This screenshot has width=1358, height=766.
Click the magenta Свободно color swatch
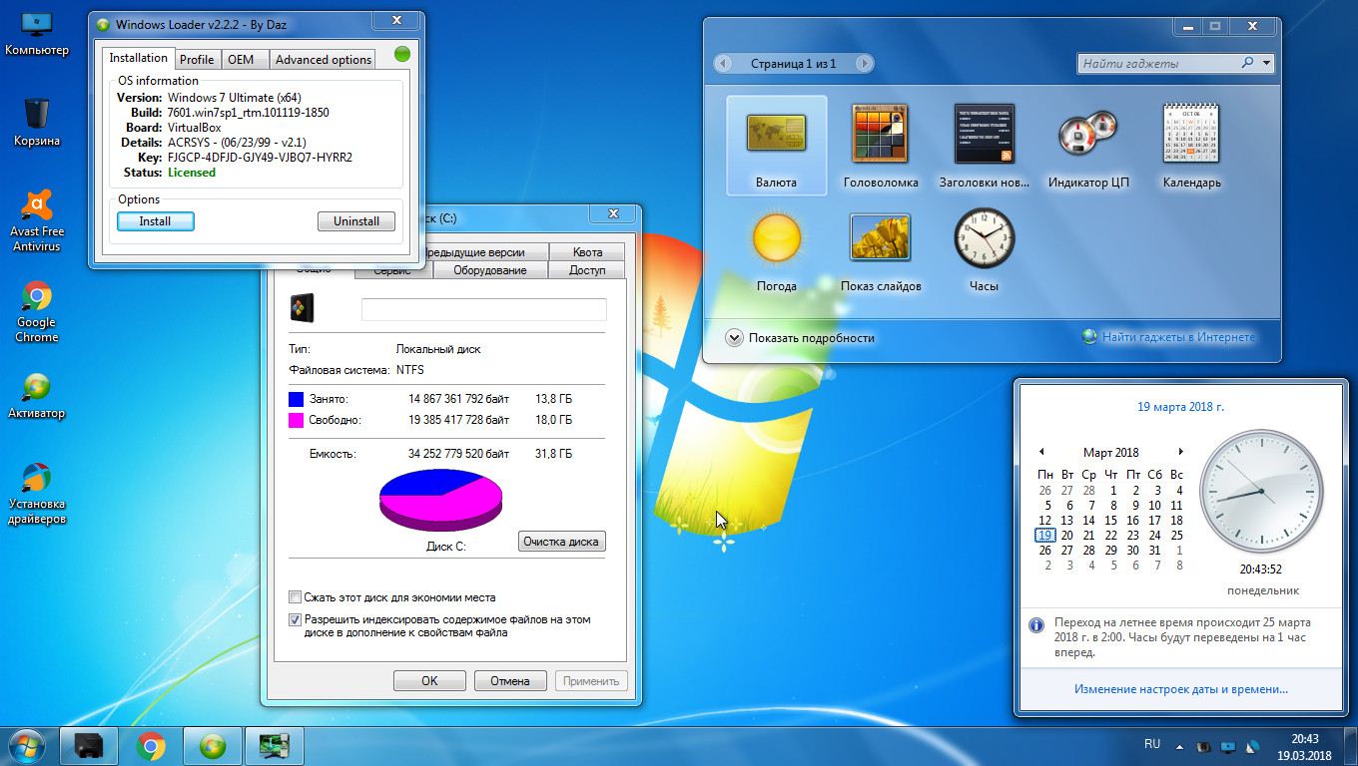pos(296,421)
